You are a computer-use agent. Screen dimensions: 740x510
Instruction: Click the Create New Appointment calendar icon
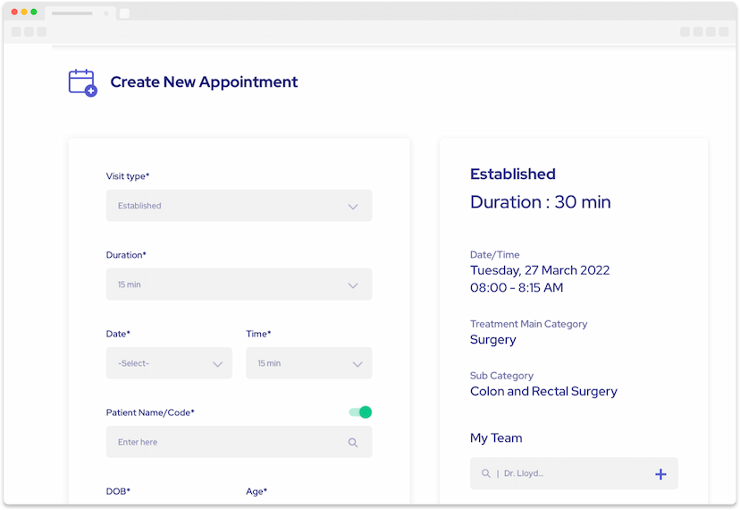pyautogui.click(x=82, y=82)
